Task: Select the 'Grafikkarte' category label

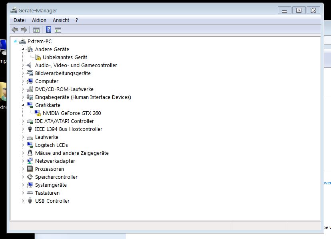Action: [x=48, y=105]
